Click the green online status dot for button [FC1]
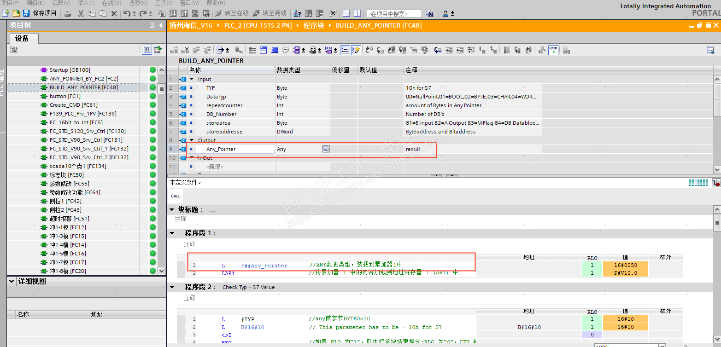Image resolution: width=721 pixels, height=347 pixels. point(152,96)
